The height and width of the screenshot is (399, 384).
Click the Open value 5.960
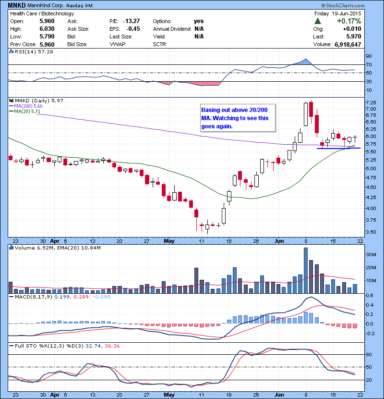tap(47, 21)
